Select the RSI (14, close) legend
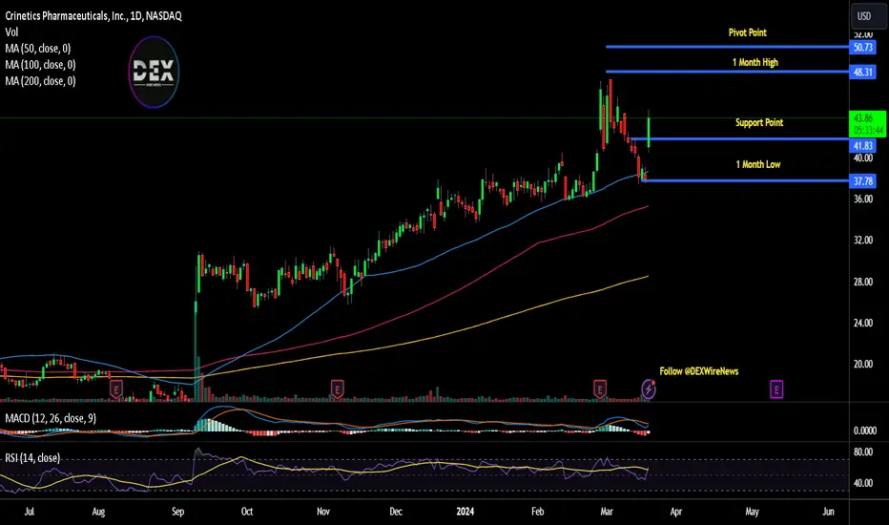This screenshot has width=889, height=525. click(32, 457)
